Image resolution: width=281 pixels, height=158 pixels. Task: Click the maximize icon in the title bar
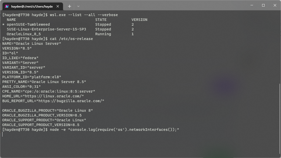point(263,5)
